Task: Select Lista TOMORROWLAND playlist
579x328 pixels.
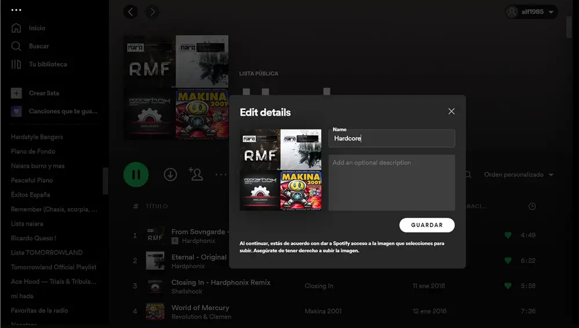Action: (x=46, y=252)
